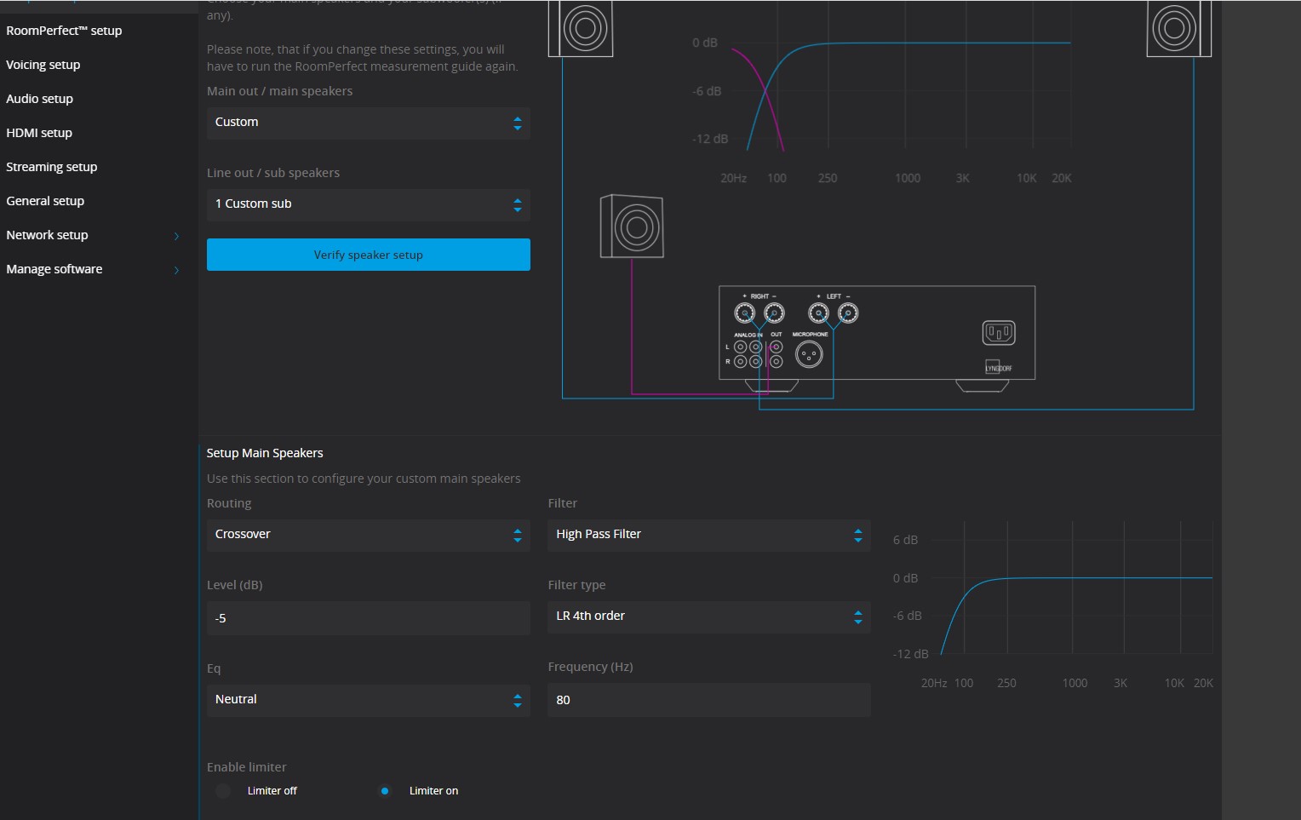Click the Filter type label

pos(576,585)
